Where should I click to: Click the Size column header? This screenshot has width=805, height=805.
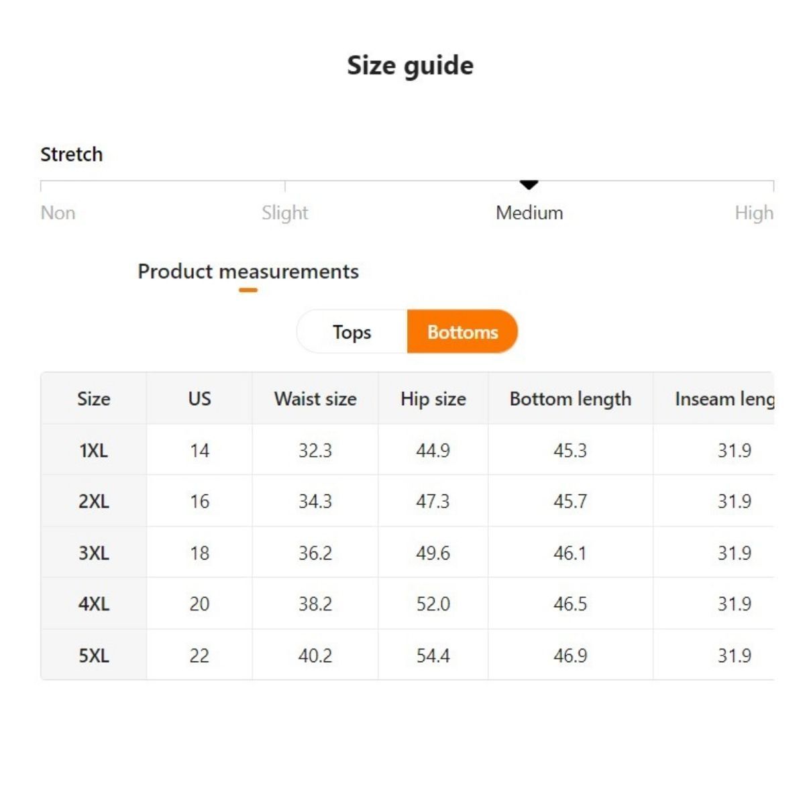coord(93,399)
